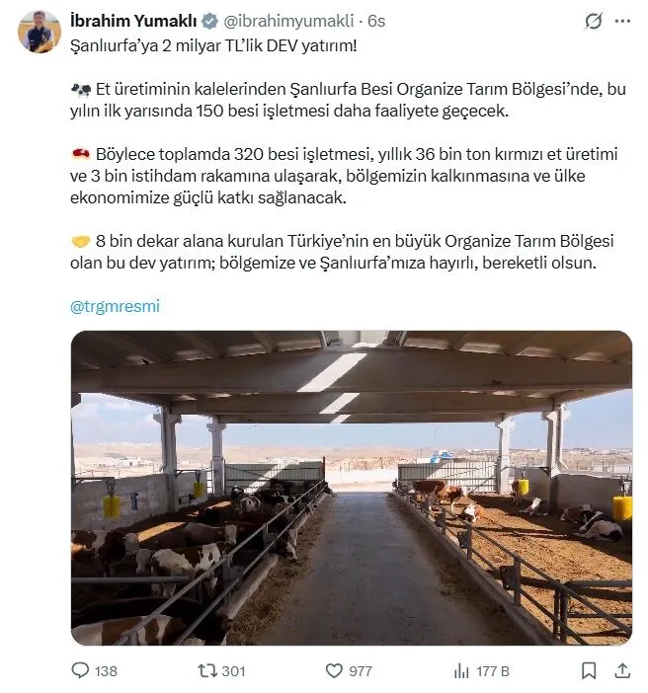648x693 pixels.
Task: Bookmark this tweet
Action: tap(589, 670)
